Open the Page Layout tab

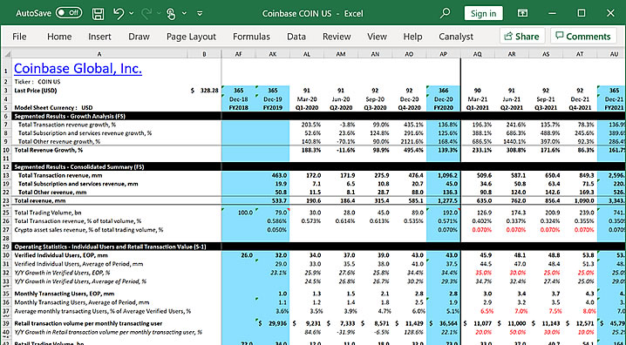[x=191, y=37]
